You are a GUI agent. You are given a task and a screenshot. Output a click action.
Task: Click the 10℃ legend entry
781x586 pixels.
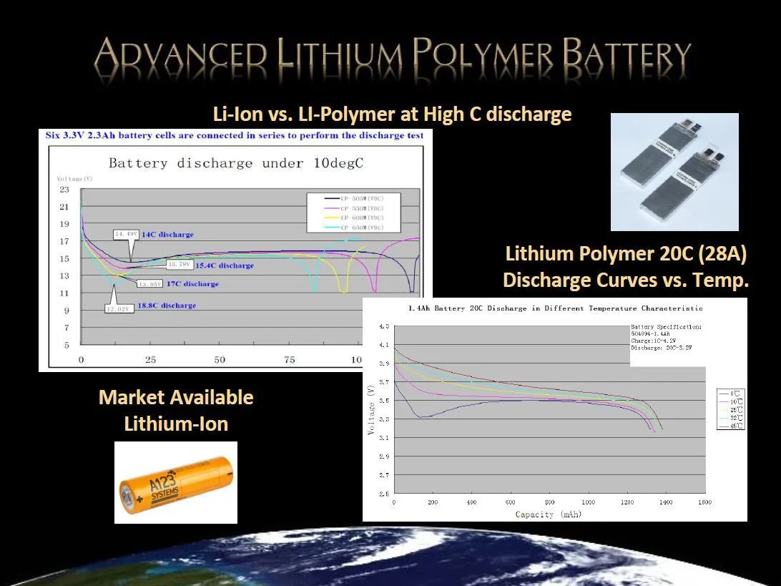point(731,401)
